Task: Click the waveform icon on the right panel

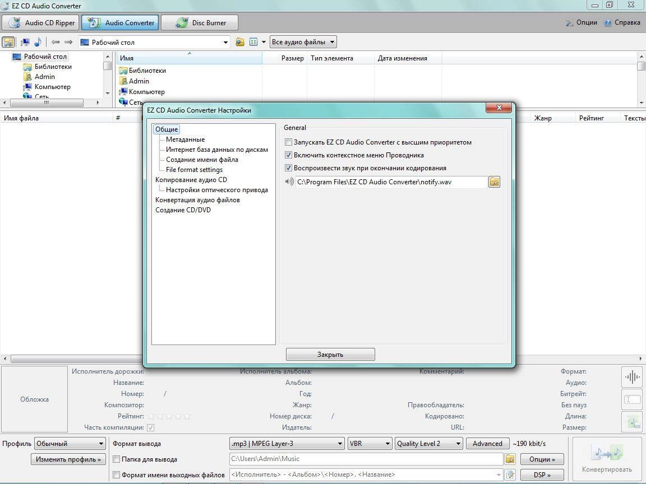Action: [x=632, y=376]
